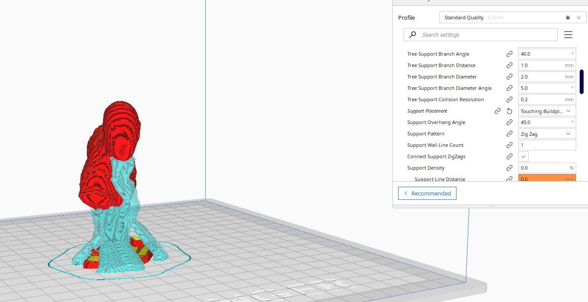Open the Support Placement dropdown

[x=547, y=111]
